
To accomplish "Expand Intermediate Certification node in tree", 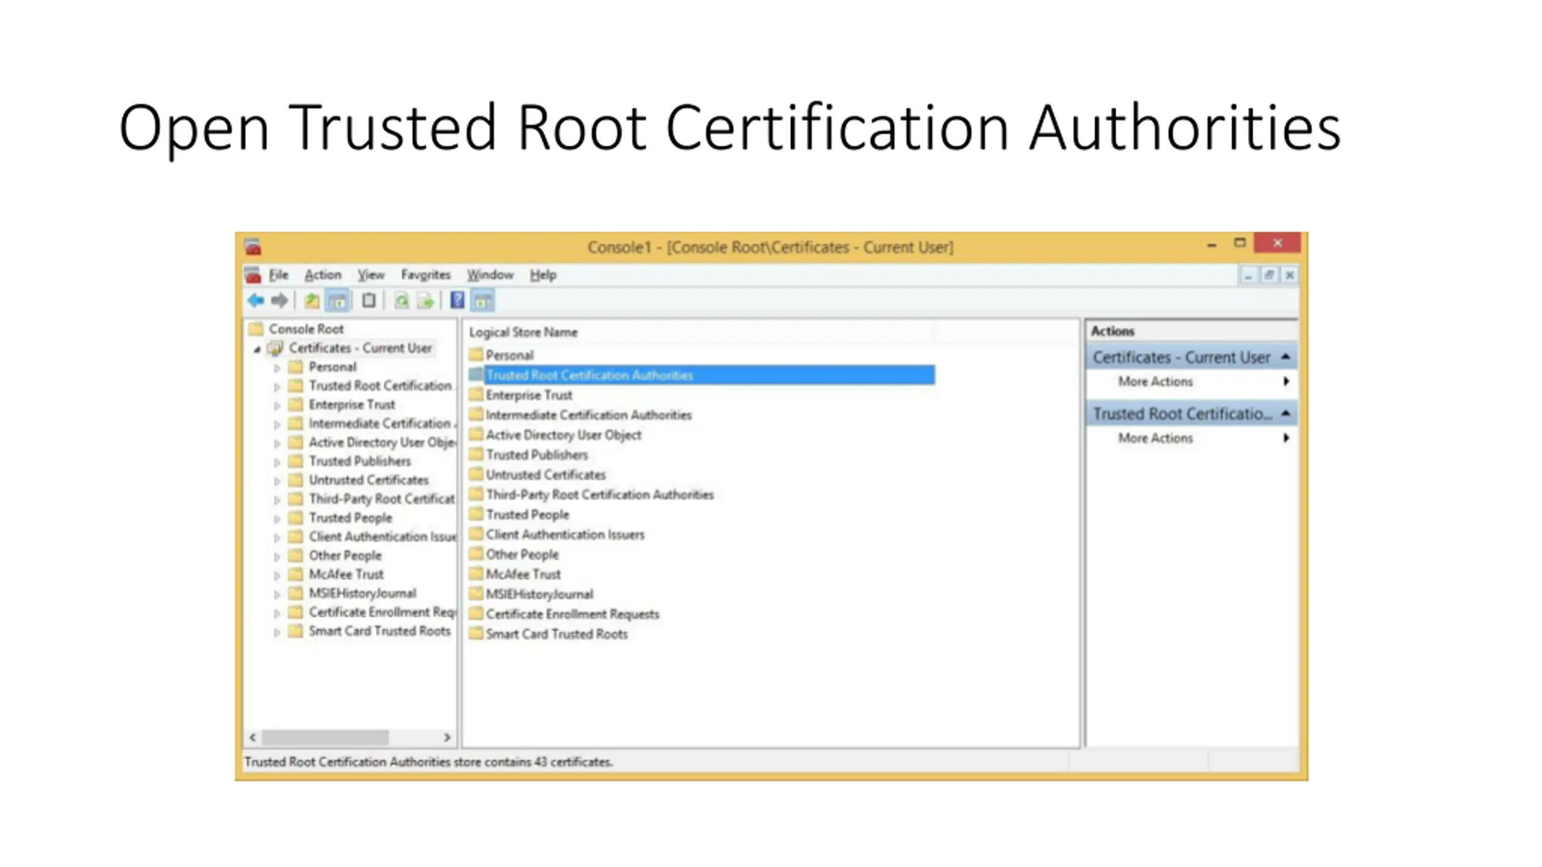I will (277, 424).
